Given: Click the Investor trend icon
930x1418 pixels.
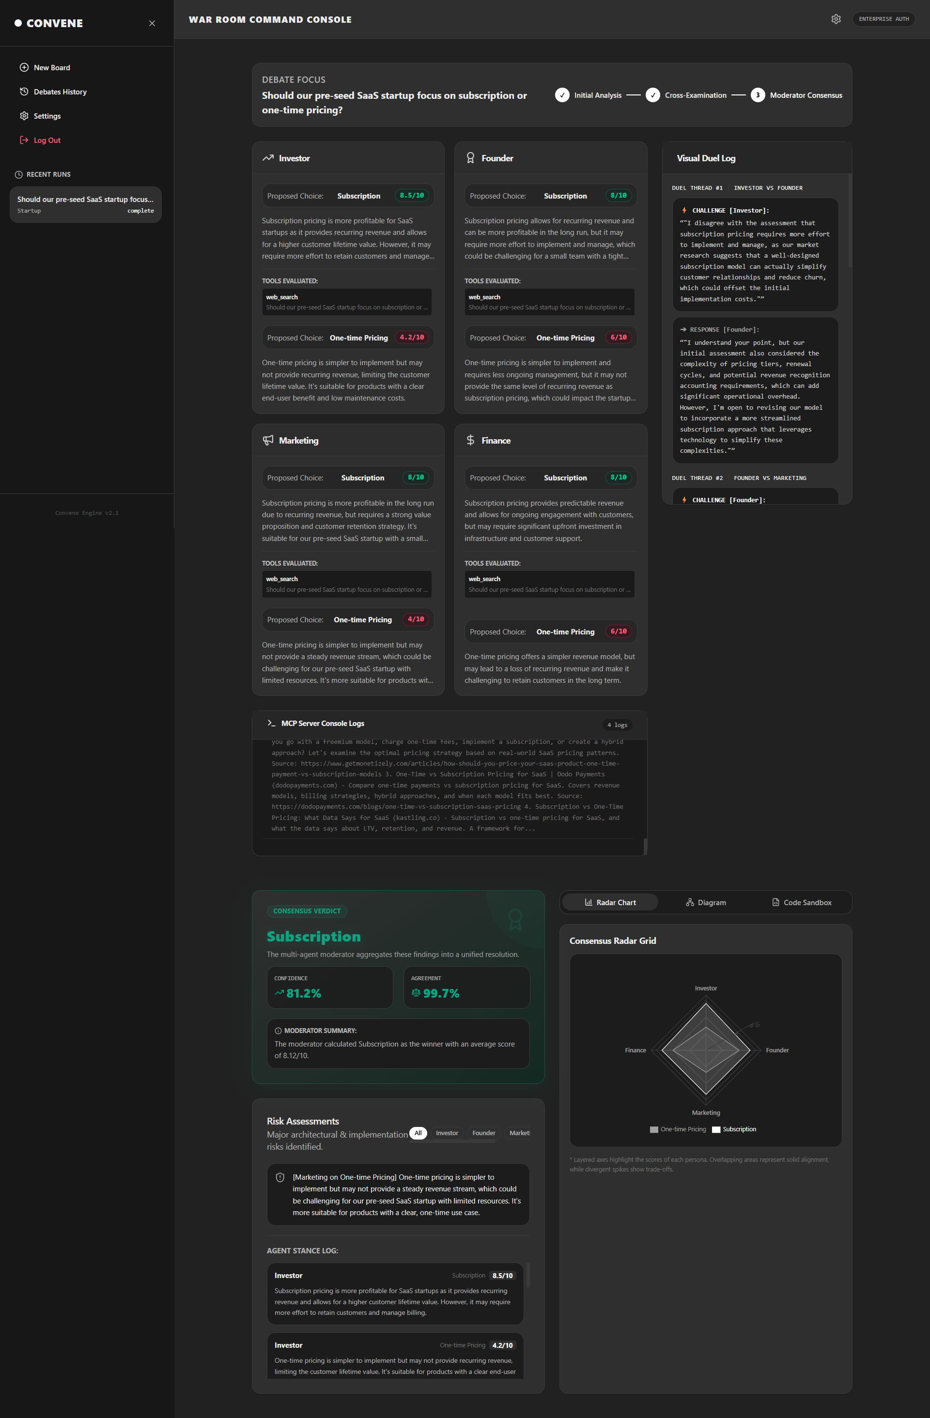Looking at the screenshot, I should click(268, 158).
